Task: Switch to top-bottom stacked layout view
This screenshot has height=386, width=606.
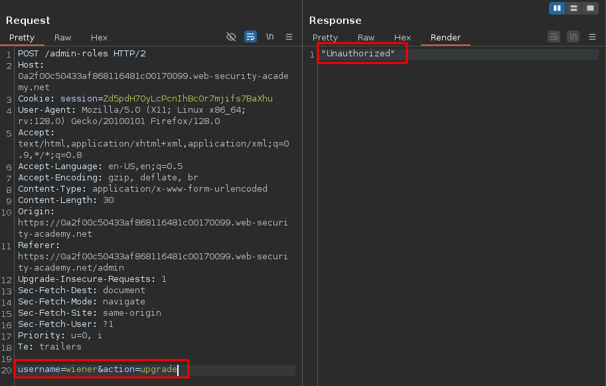Action: pos(573,8)
